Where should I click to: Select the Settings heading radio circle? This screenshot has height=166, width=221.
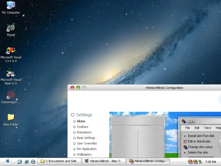pyautogui.click(x=73, y=115)
